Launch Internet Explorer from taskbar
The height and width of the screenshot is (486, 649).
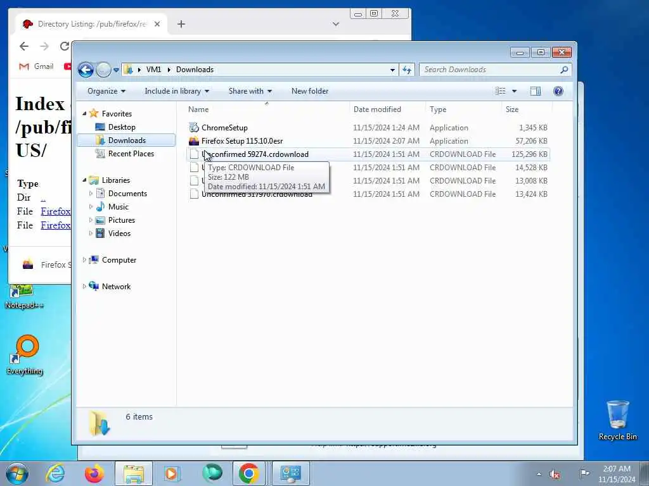click(55, 473)
